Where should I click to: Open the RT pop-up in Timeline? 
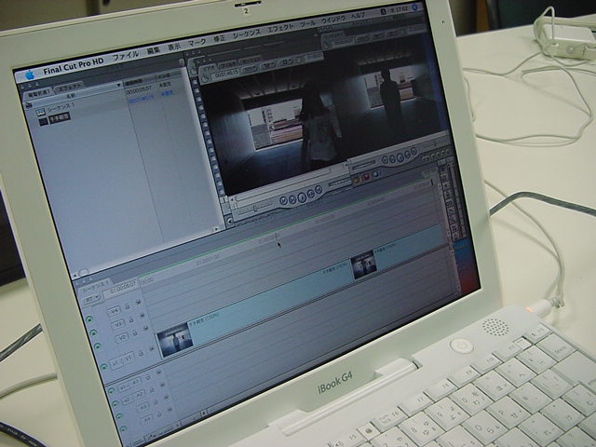tap(92, 298)
